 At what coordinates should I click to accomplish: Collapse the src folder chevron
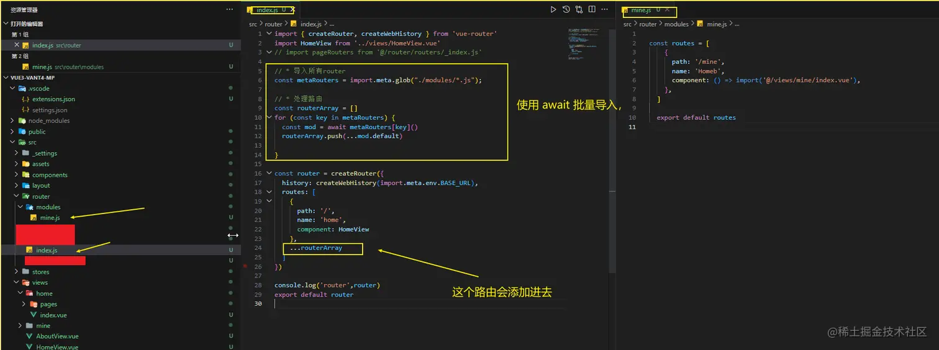click(x=14, y=143)
